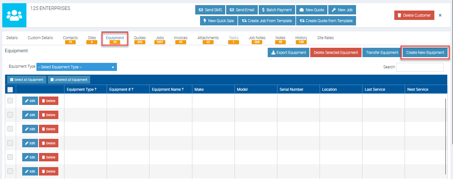The width and height of the screenshot is (453, 179).
Task: Click the equipment Search input field
Action: (419, 67)
